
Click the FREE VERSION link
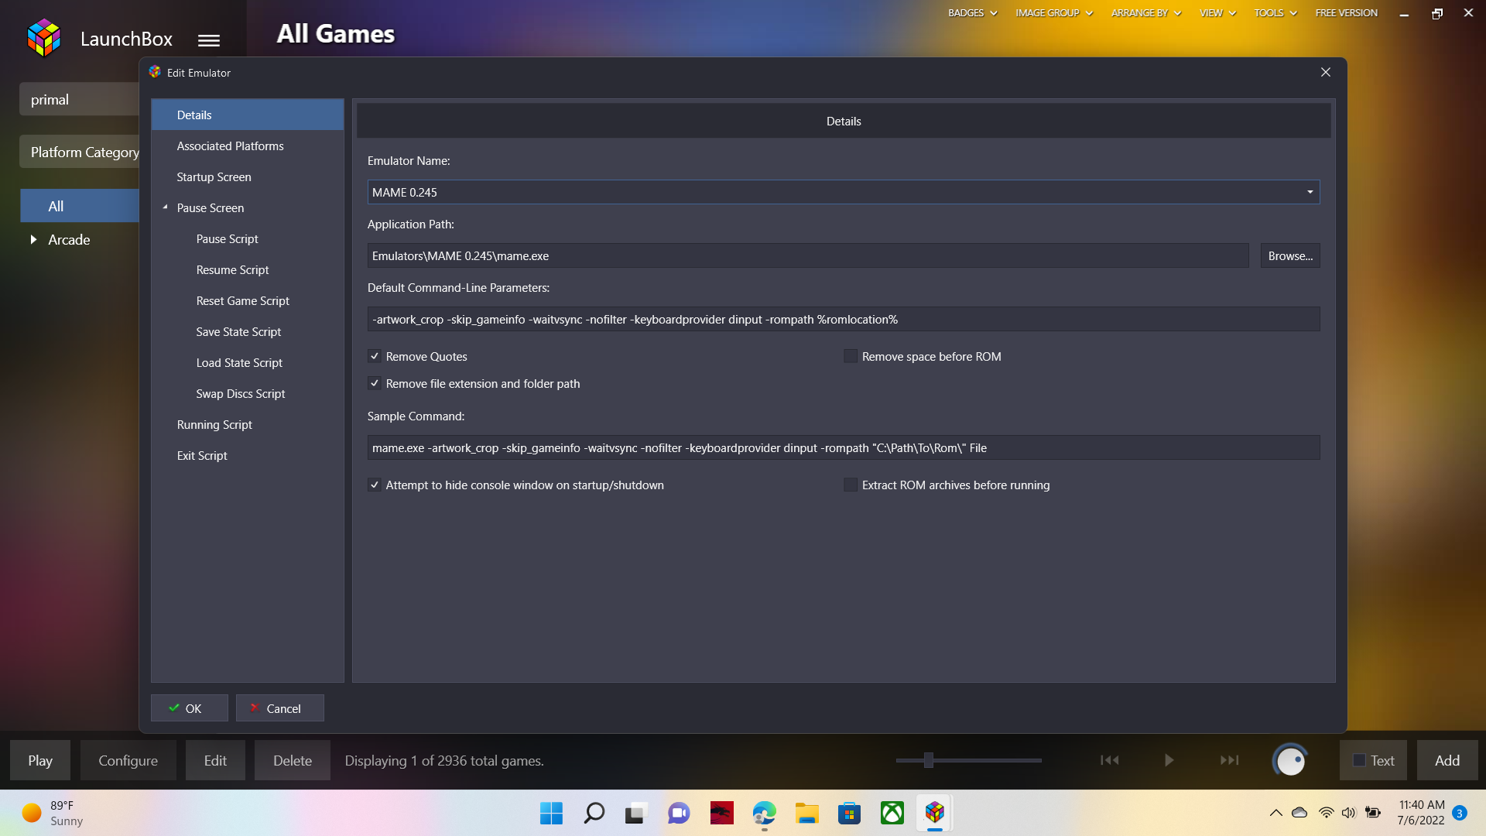(x=1346, y=12)
